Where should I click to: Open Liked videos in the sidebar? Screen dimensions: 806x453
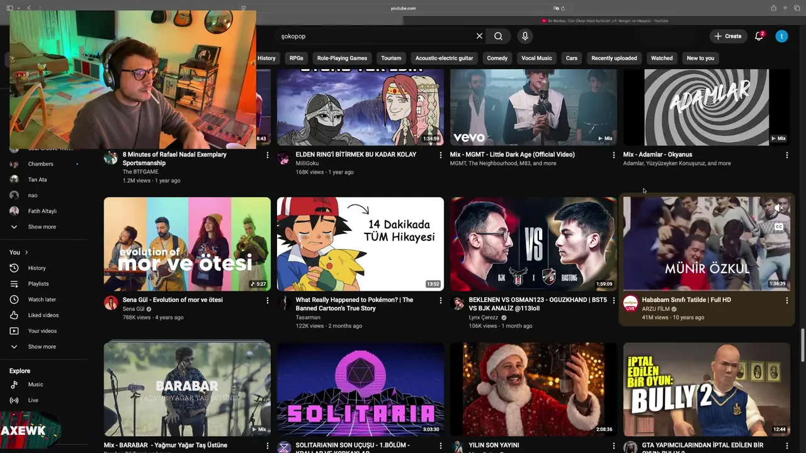[43, 315]
